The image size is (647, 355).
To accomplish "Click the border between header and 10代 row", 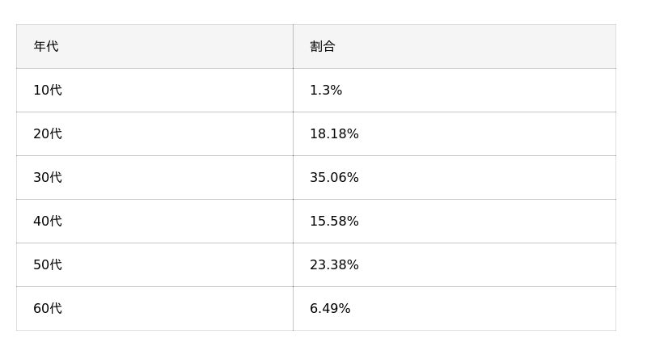I will click(x=154, y=68).
